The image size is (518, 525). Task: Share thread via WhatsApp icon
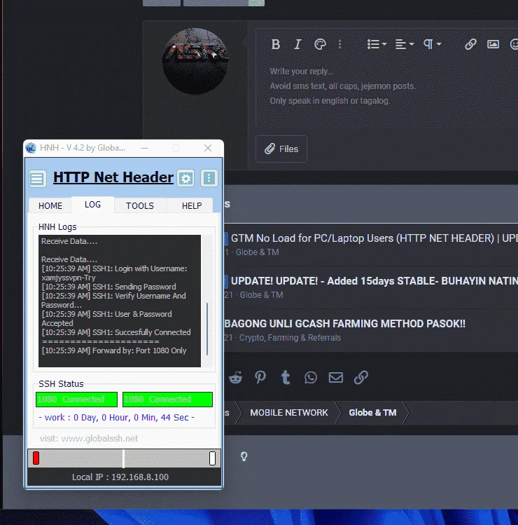tap(311, 378)
